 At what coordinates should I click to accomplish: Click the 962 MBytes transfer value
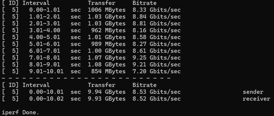[x=108, y=30]
